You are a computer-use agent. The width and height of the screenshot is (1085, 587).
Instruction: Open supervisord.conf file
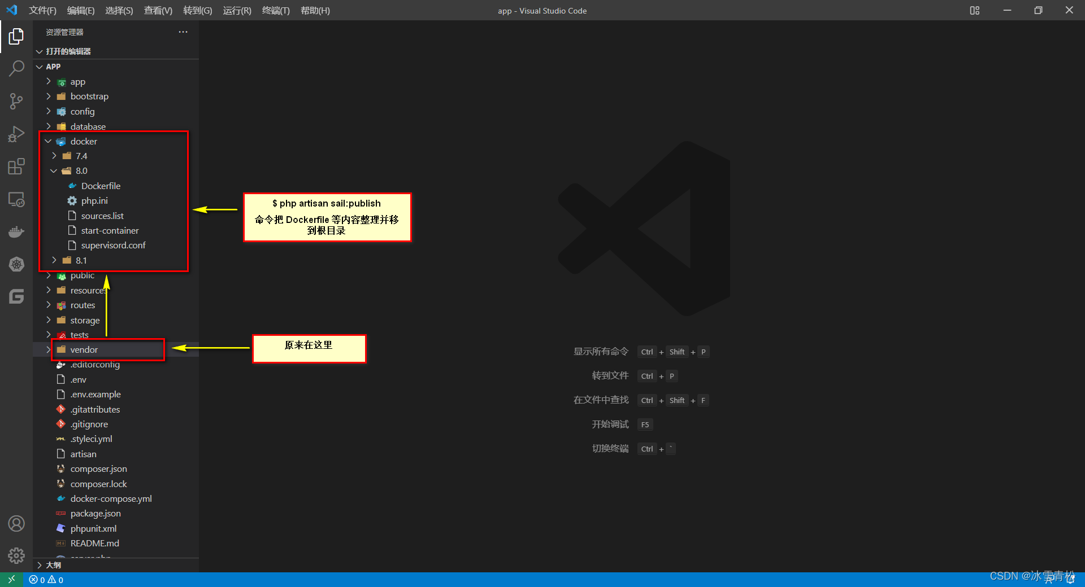(113, 246)
